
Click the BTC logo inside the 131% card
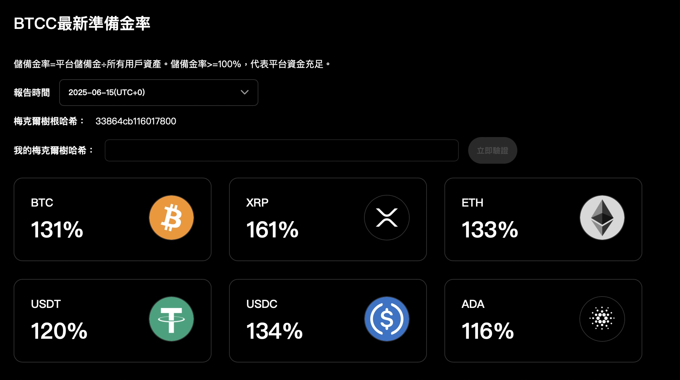[171, 218]
